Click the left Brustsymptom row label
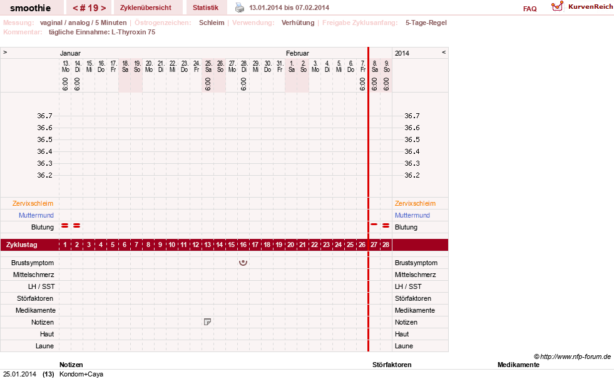The height and width of the screenshot is (389, 614). click(x=33, y=263)
